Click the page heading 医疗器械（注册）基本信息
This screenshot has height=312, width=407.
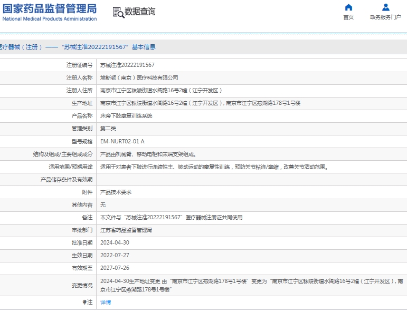click(x=78, y=47)
